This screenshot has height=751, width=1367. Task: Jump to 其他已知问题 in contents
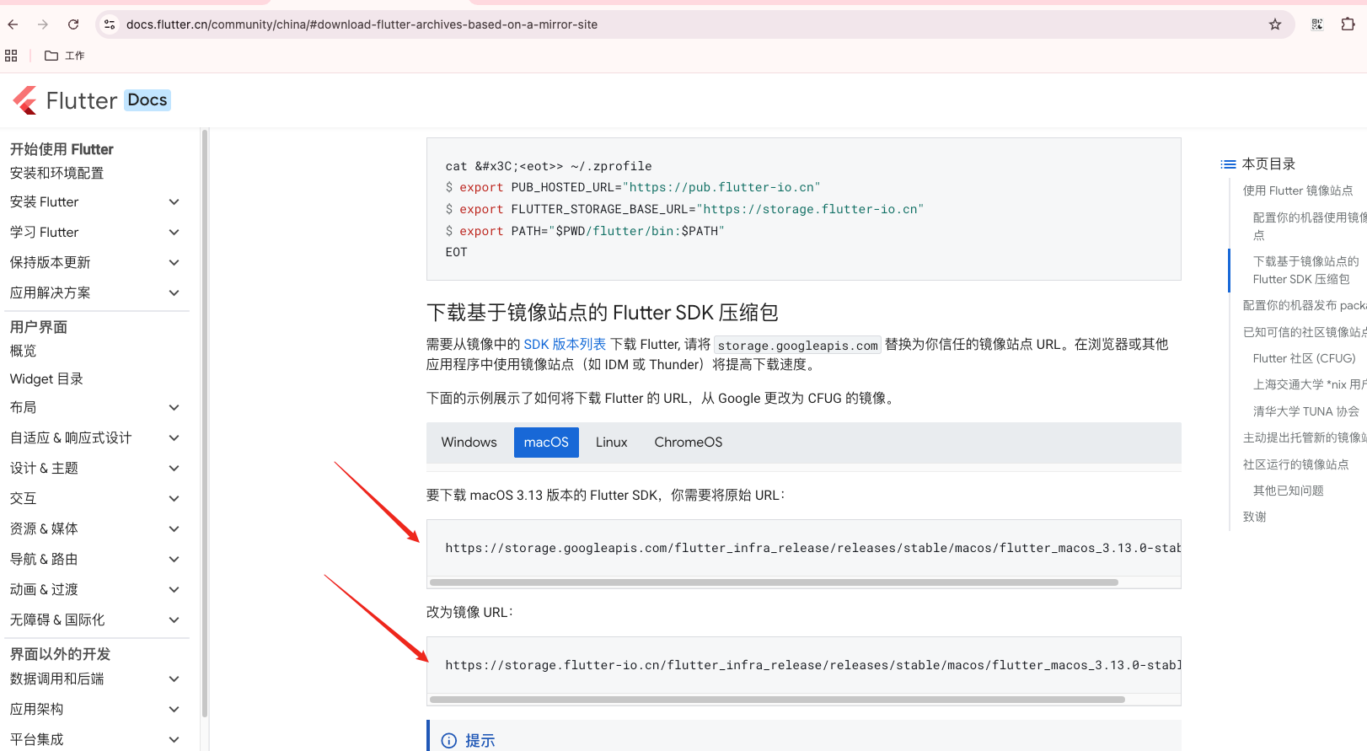click(1288, 491)
